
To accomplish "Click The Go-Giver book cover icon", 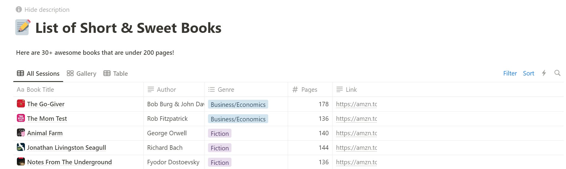I will 21,104.
